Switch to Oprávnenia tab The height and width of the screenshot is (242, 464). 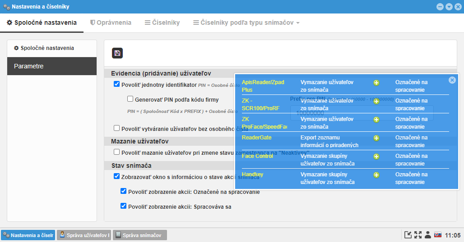[111, 22]
